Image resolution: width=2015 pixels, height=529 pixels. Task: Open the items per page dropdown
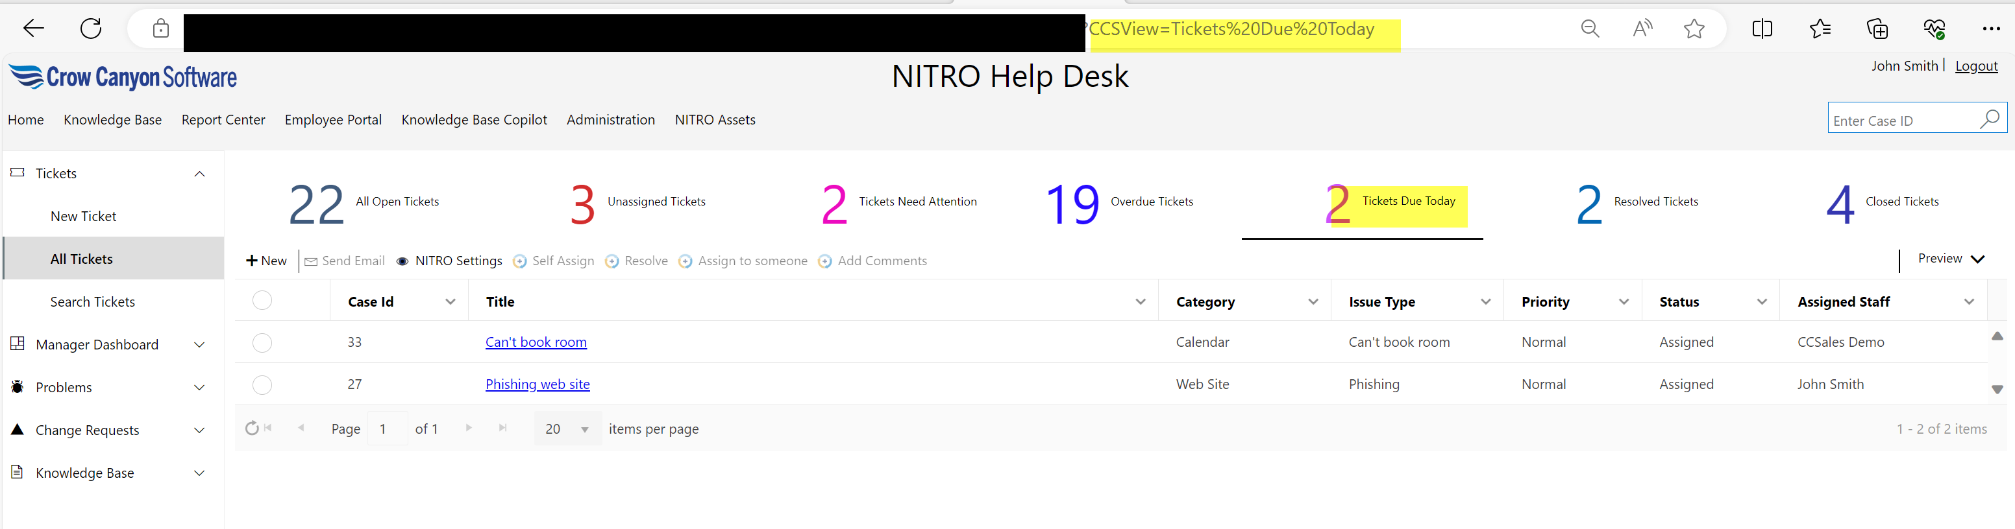(x=584, y=429)
